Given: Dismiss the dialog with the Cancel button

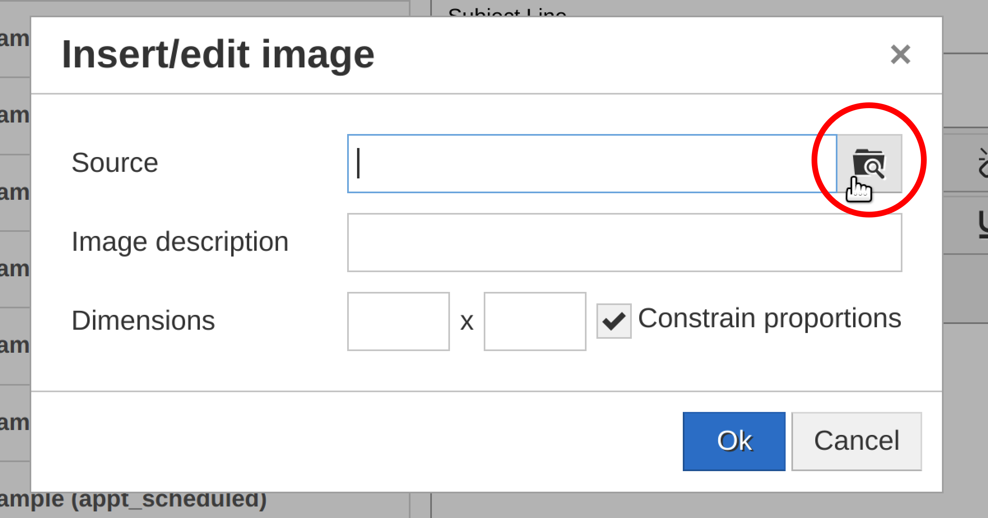Looking at the screenshot, I should pos(856,441).
